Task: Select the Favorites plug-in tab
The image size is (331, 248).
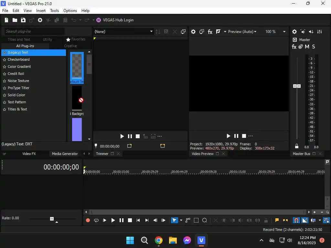Action: pyautogui.click(x=76, y=39)
